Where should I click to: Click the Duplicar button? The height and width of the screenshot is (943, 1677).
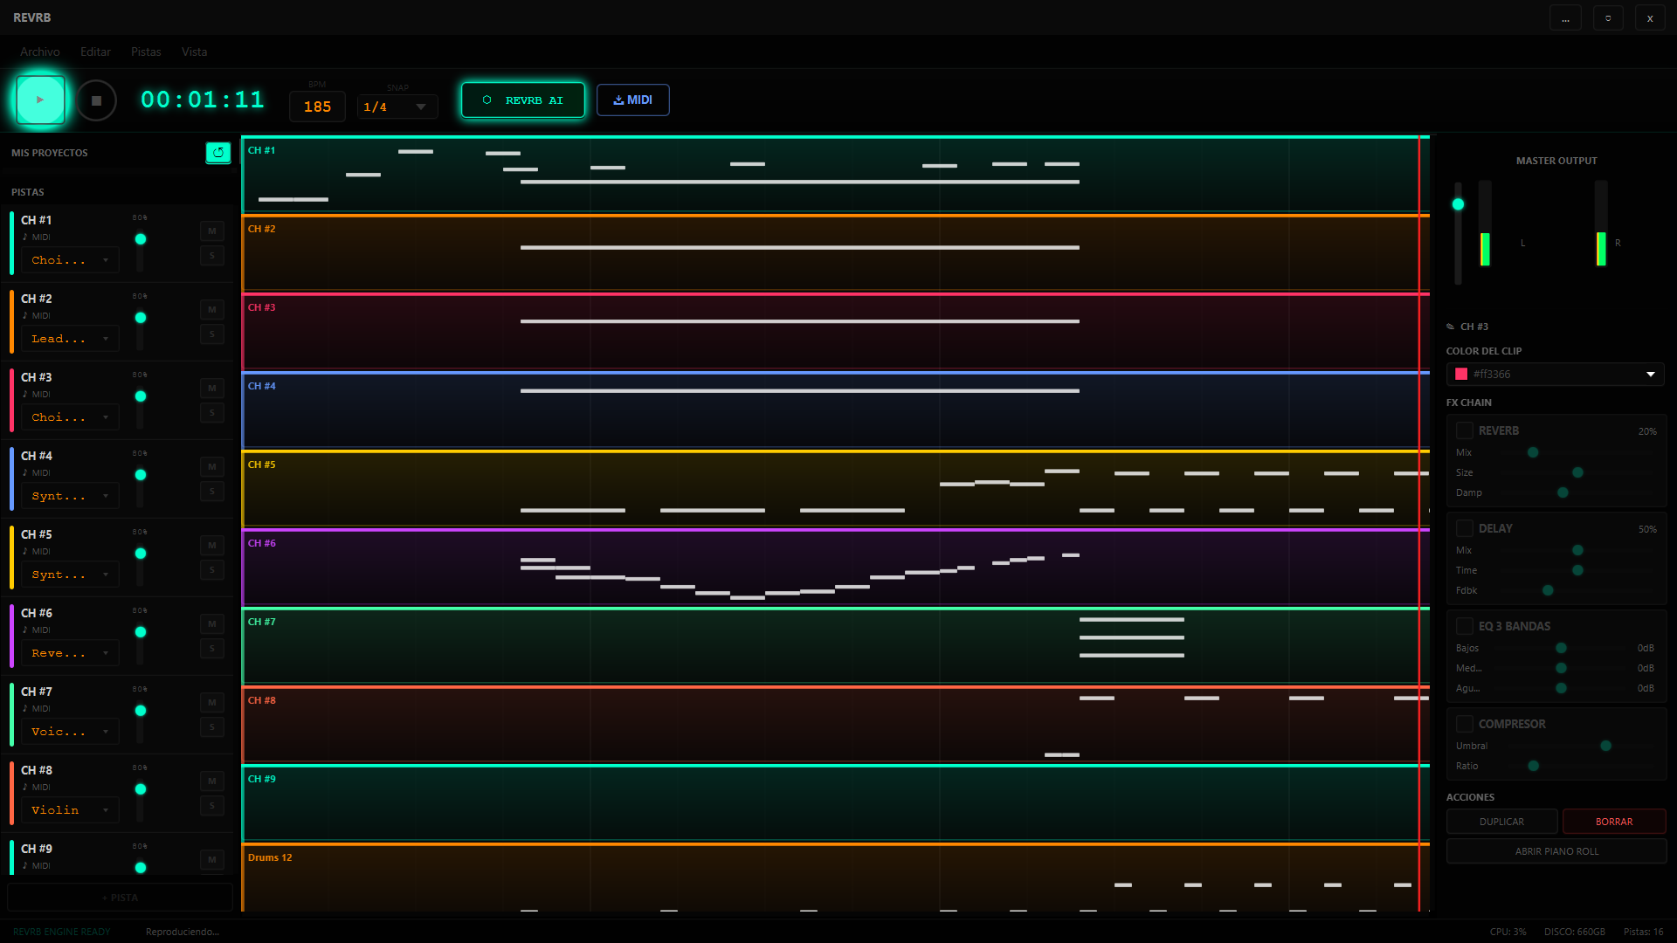(x=1501, y=822)
